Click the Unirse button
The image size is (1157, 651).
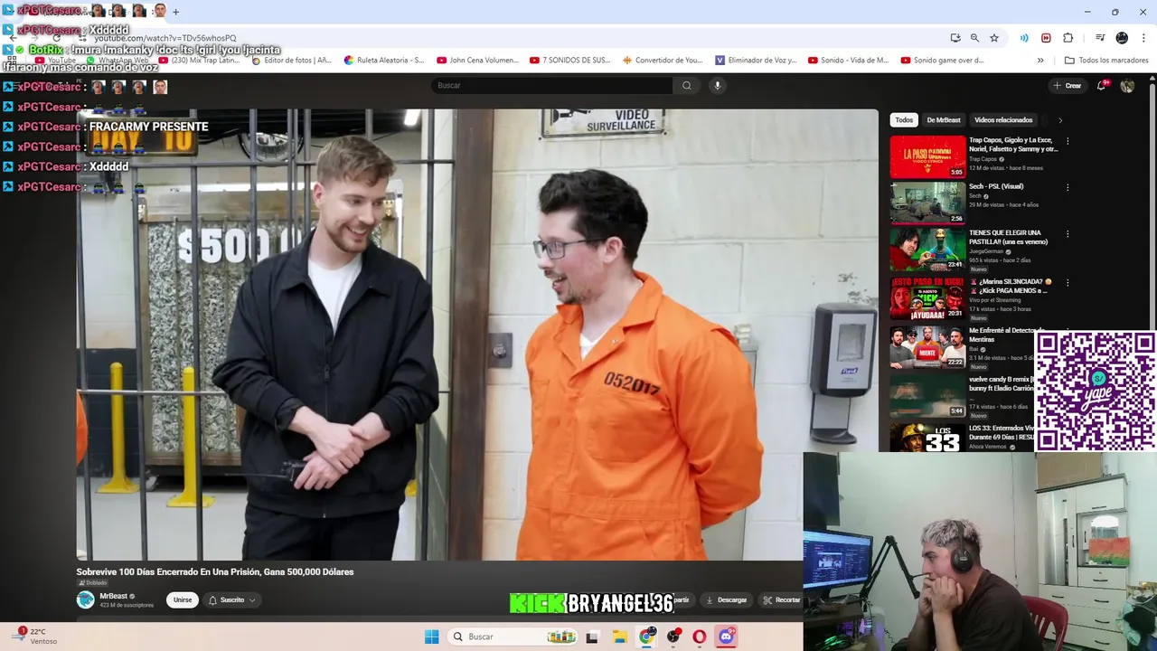[x=183, y=599]
